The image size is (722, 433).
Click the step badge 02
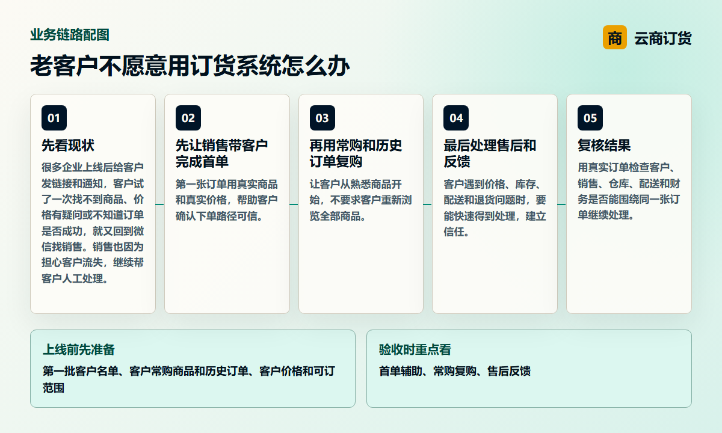(188, 118)
